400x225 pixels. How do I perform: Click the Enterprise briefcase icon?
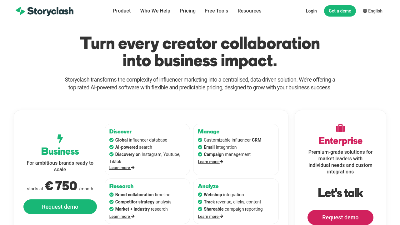pos(340,128)
